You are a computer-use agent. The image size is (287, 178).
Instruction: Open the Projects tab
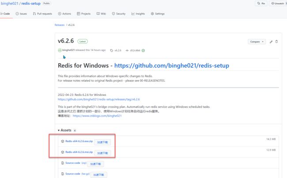click(x=83, y=14)
